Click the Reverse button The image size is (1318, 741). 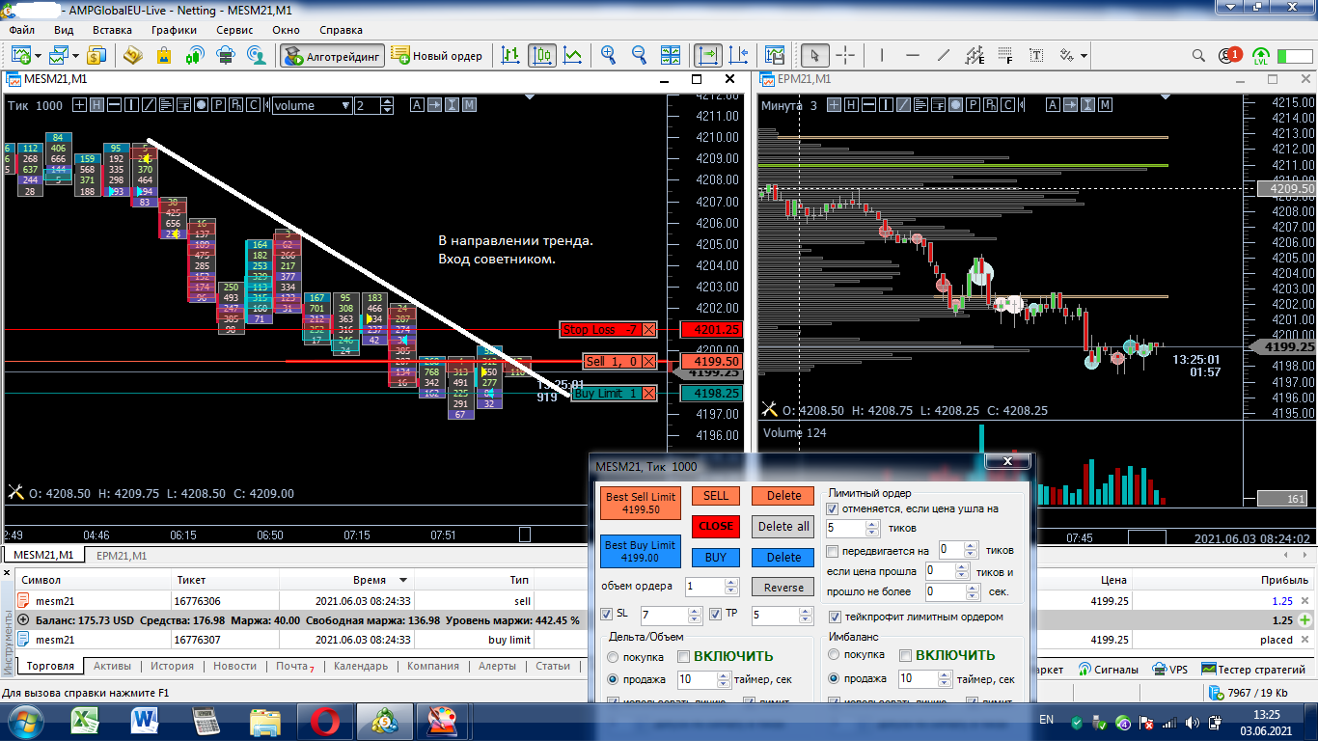(x=783, y=588)
